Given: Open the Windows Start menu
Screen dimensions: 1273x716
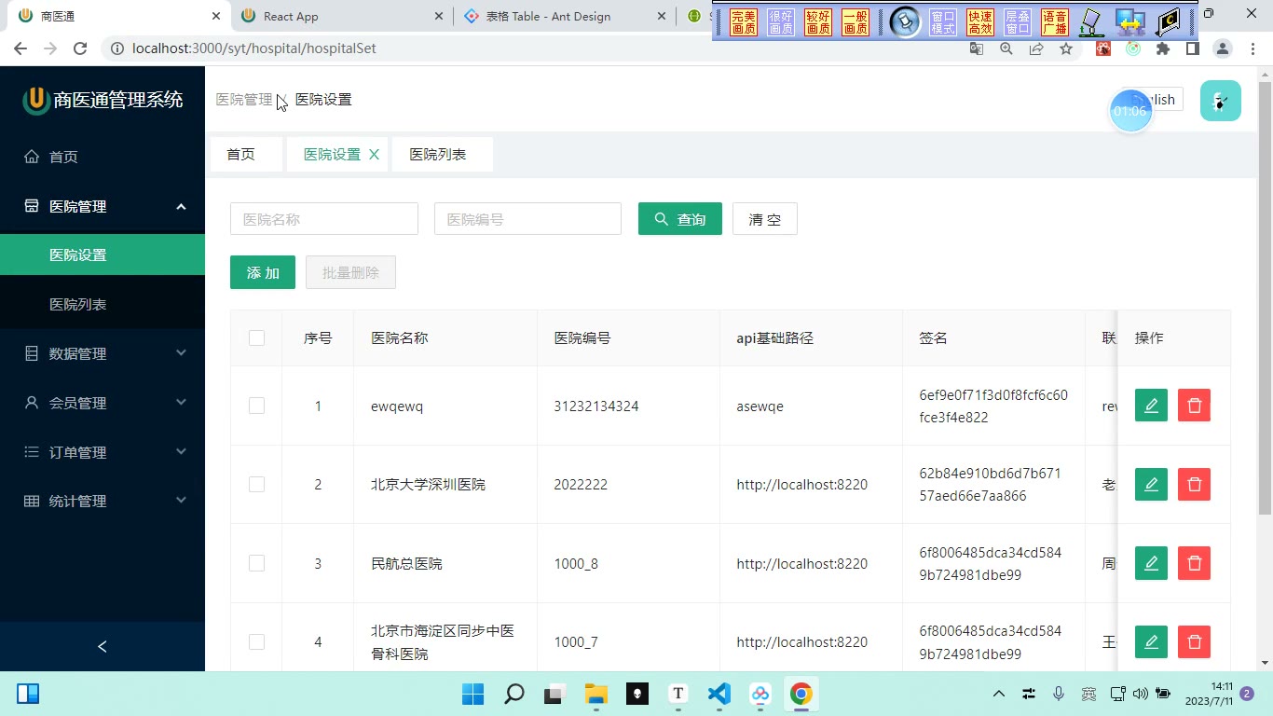Looking at the screenshot, I should pyautogui.click(x=473, y=694).
